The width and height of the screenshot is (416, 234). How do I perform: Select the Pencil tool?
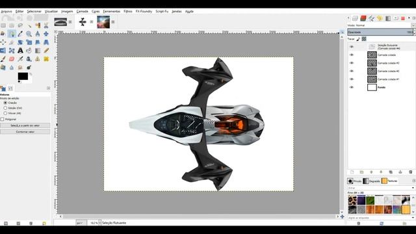pos(46,51)
